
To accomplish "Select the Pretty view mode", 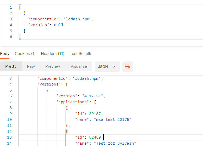I will pos(11,66).
